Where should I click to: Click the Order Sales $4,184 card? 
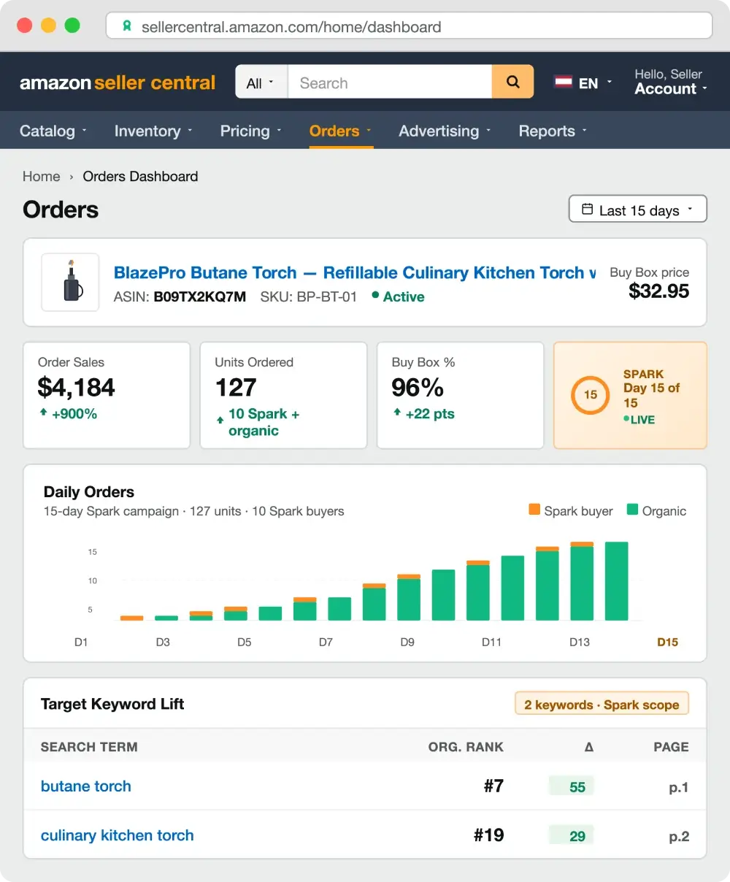[107, 395]
